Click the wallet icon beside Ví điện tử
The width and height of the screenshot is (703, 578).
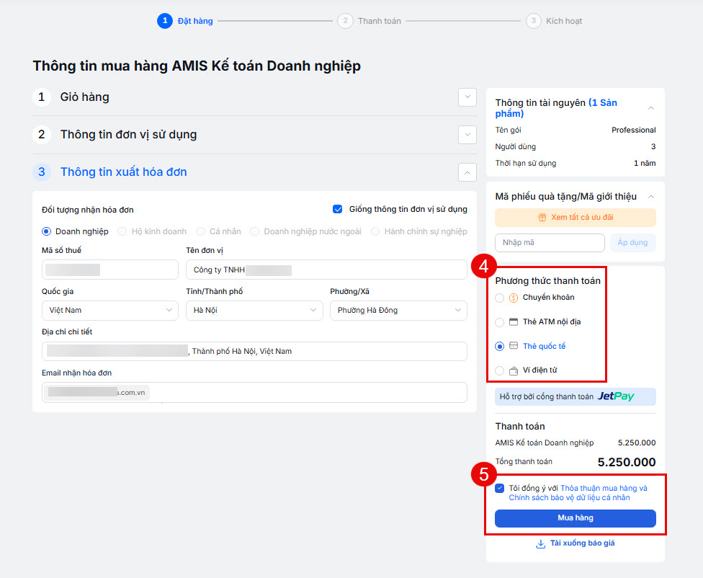pos(514,370)
